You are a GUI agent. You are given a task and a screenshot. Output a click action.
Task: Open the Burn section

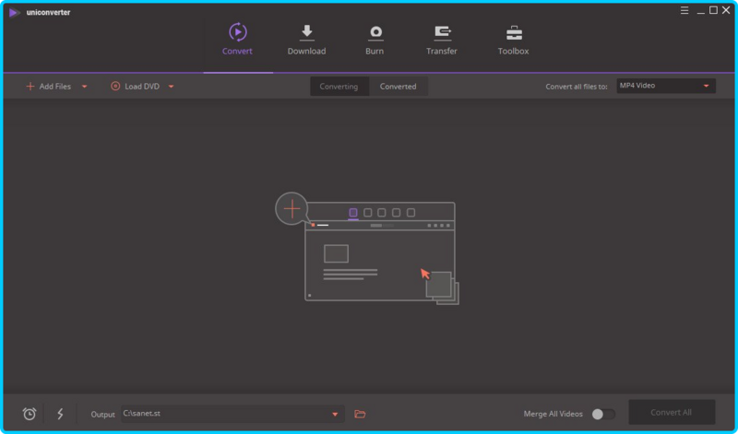pos(375,40)
